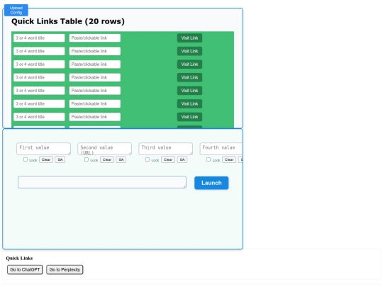The image size is (383, 287).
Task: Click the Quick Links section label
Action: point(19,259)
